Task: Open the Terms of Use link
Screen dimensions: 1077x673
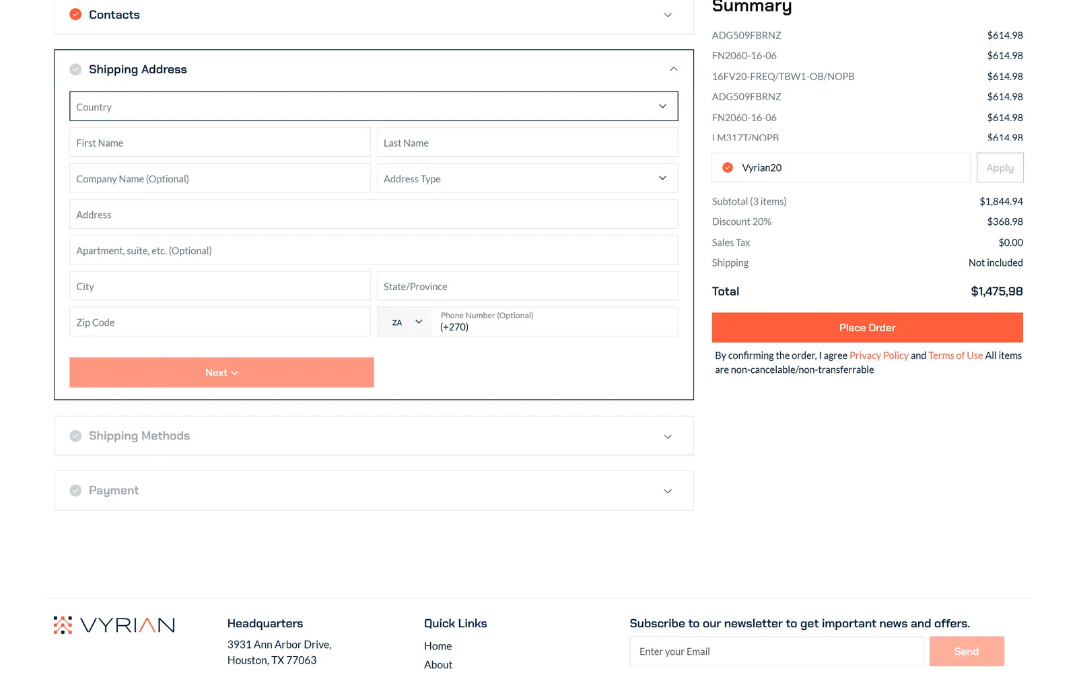Action: coord(955,355)
